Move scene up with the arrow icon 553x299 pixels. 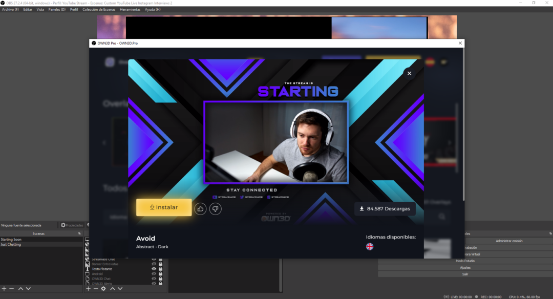[x=21, y=289]
